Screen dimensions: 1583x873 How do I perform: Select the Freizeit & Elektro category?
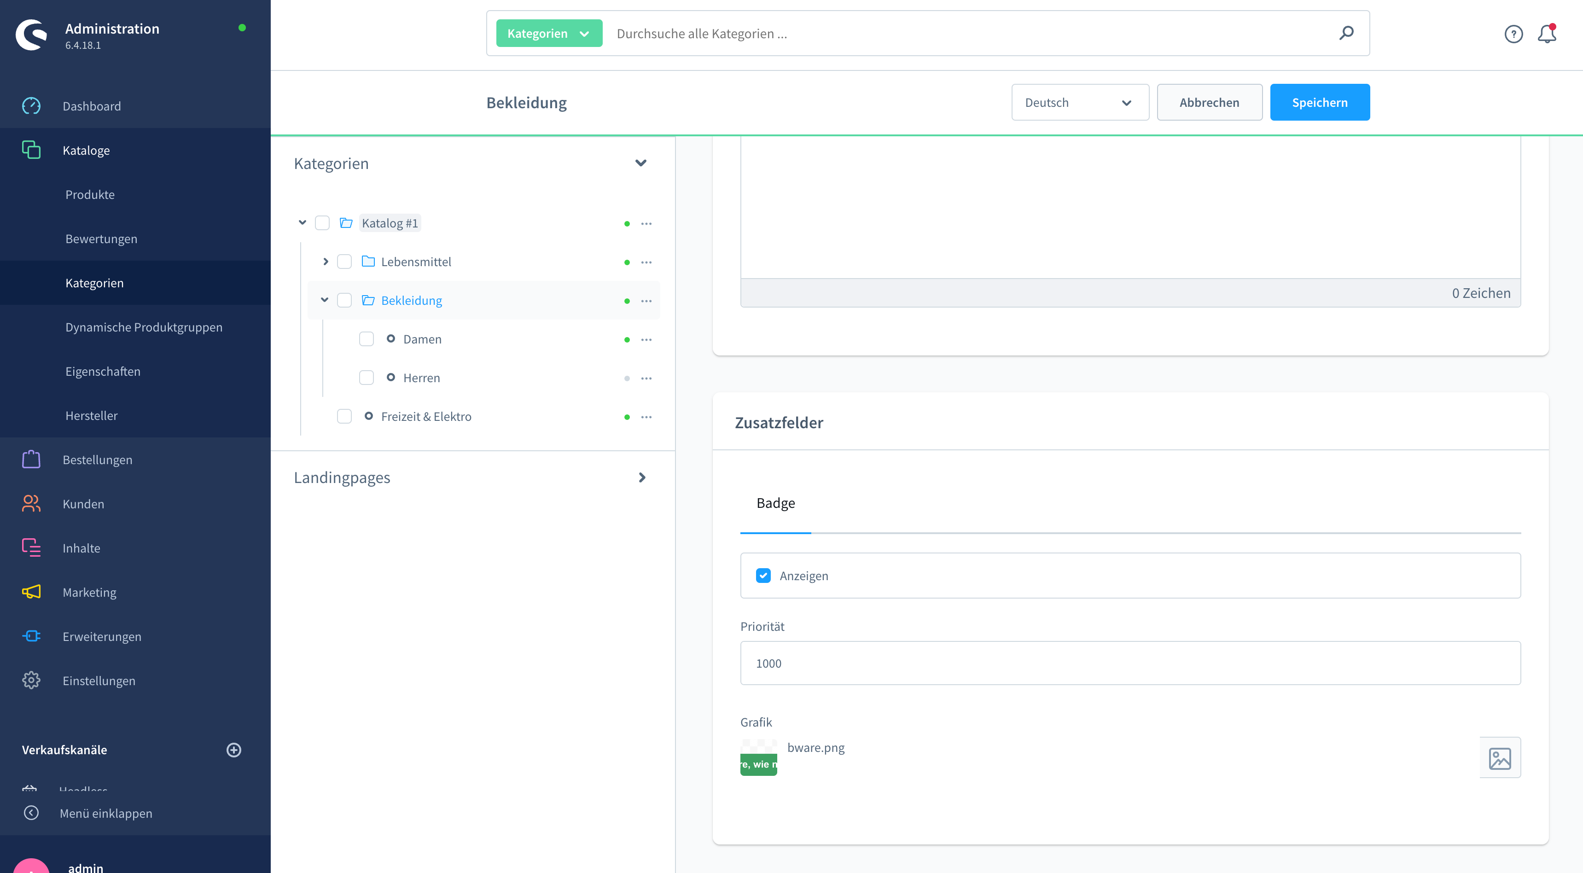426,417
